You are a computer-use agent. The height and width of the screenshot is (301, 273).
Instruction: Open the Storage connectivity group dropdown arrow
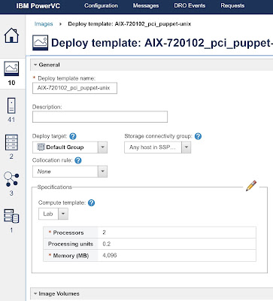187,147
